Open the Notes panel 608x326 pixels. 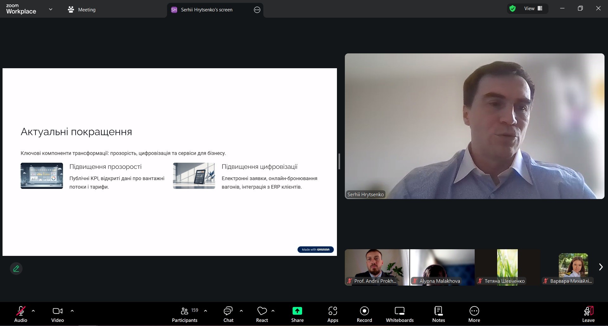(x=438, y=314)
